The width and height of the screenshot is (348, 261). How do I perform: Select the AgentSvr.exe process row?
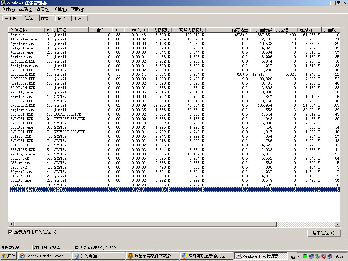(x=175, y=44)
